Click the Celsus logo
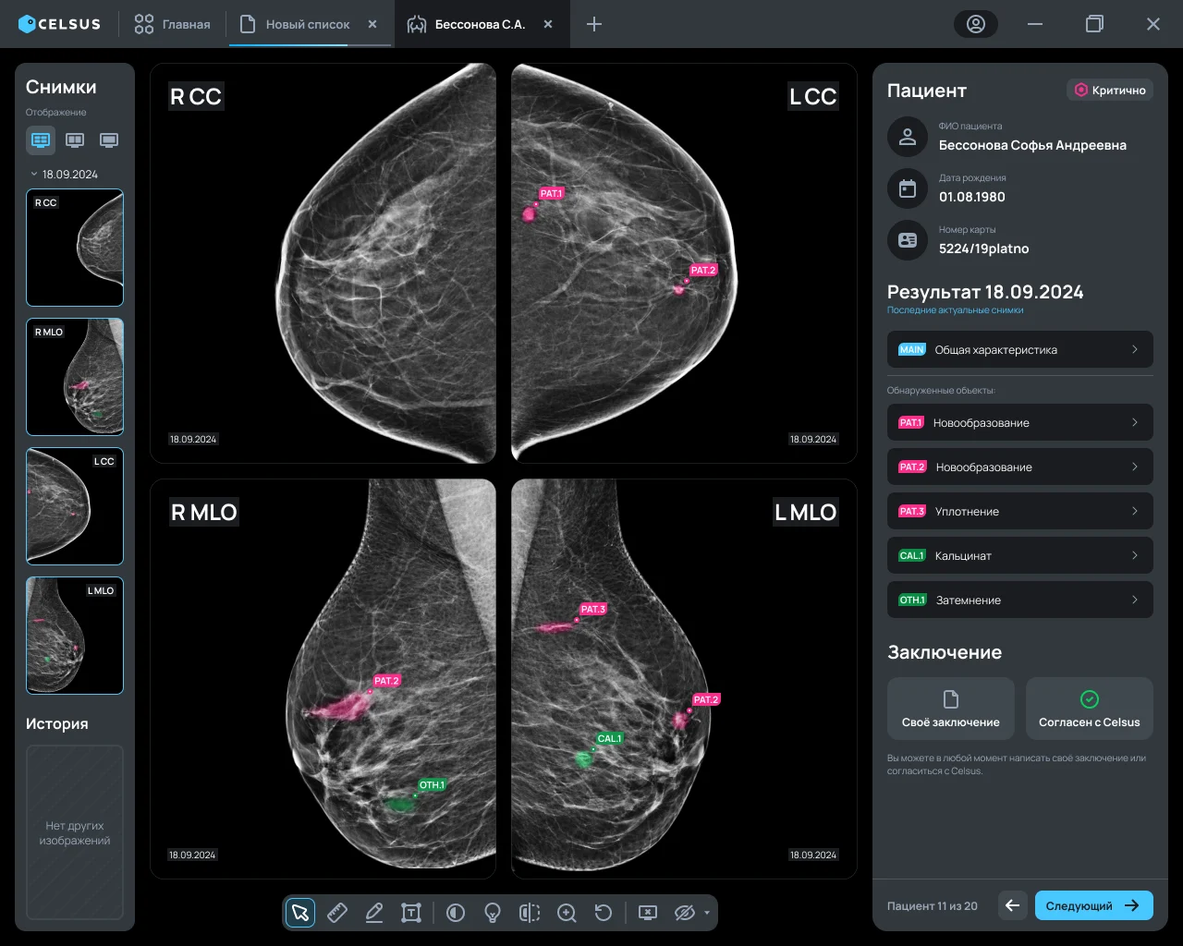 point(59,24)
